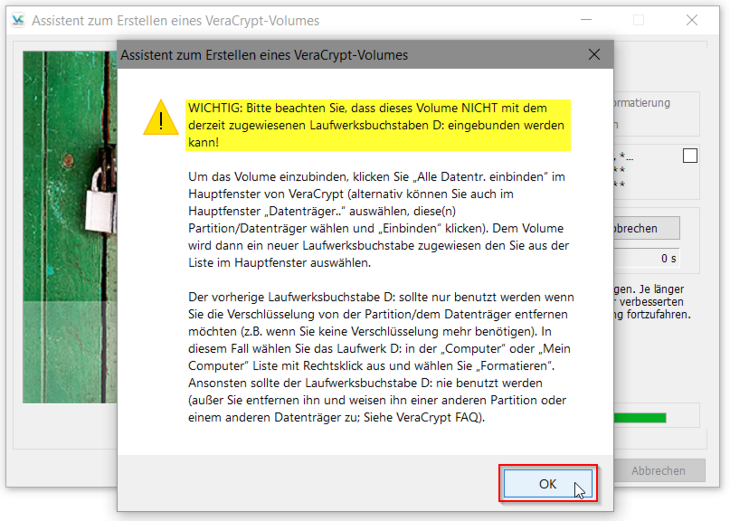Close the warning dialog with its X
Screen dimensions: 730x521
point(594,54)
